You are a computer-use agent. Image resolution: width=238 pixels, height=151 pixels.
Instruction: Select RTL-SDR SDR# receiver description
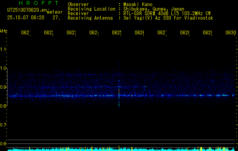click(x=167, y=14)
